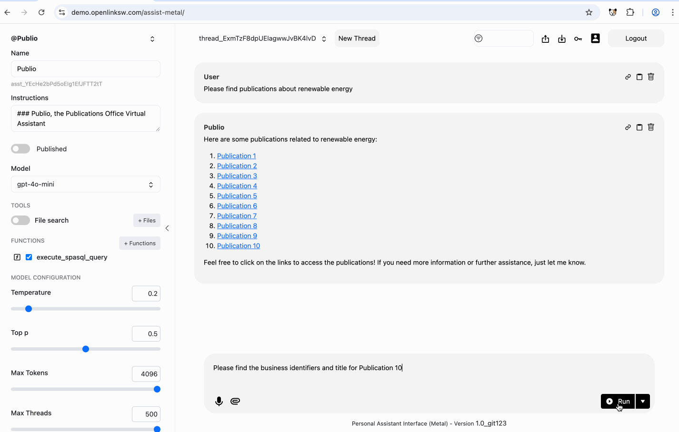The height and width of the screenshot is (432, 679).
Task: Click the filter icon in thread search box
Action: [479, 39]
